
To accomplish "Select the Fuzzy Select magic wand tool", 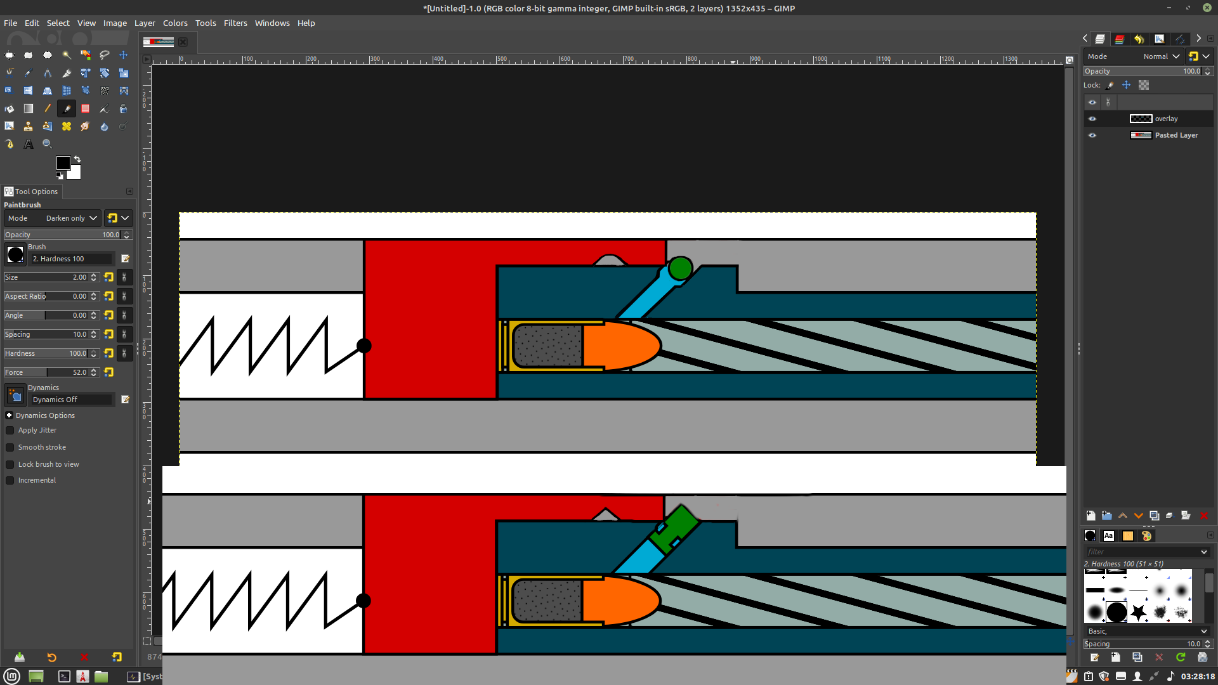I will pos(66,55).
